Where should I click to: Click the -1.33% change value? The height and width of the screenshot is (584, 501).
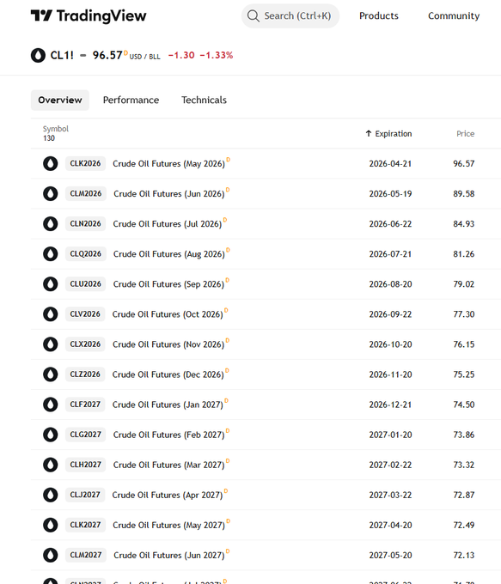[x=217, y=56]
